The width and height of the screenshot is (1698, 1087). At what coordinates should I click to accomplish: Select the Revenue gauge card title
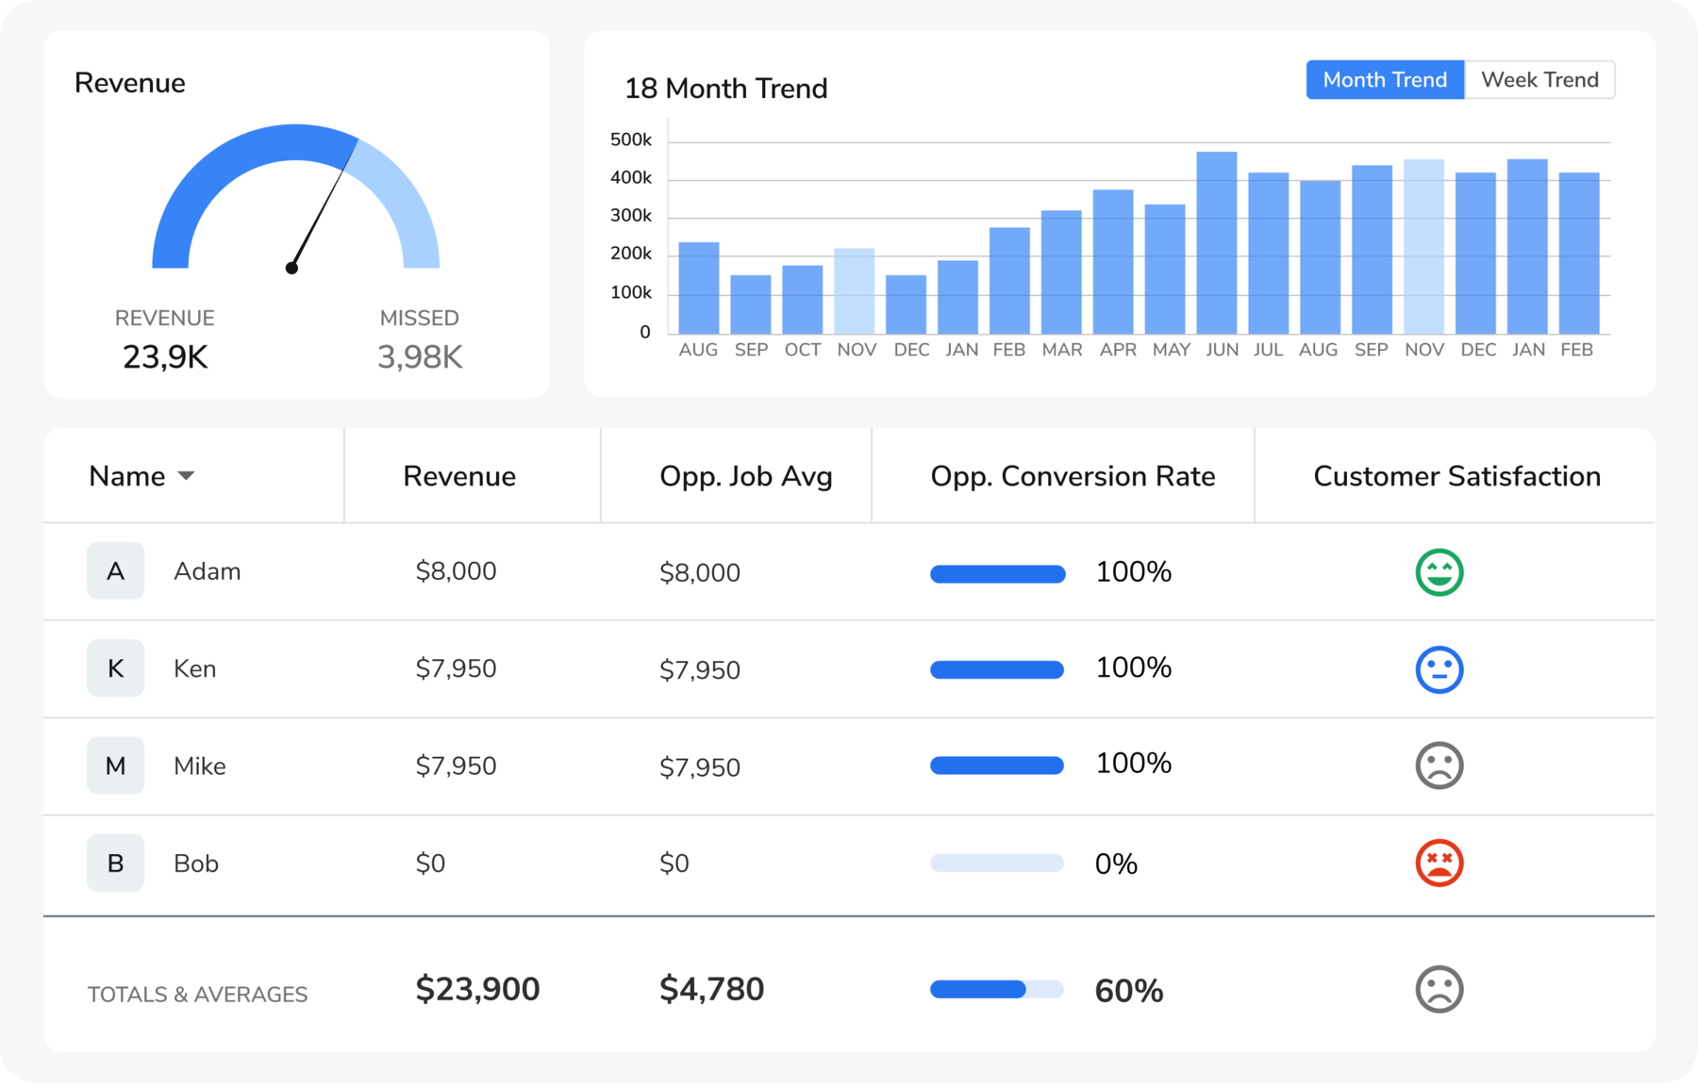pyautogui.click(x=130, y=82)
